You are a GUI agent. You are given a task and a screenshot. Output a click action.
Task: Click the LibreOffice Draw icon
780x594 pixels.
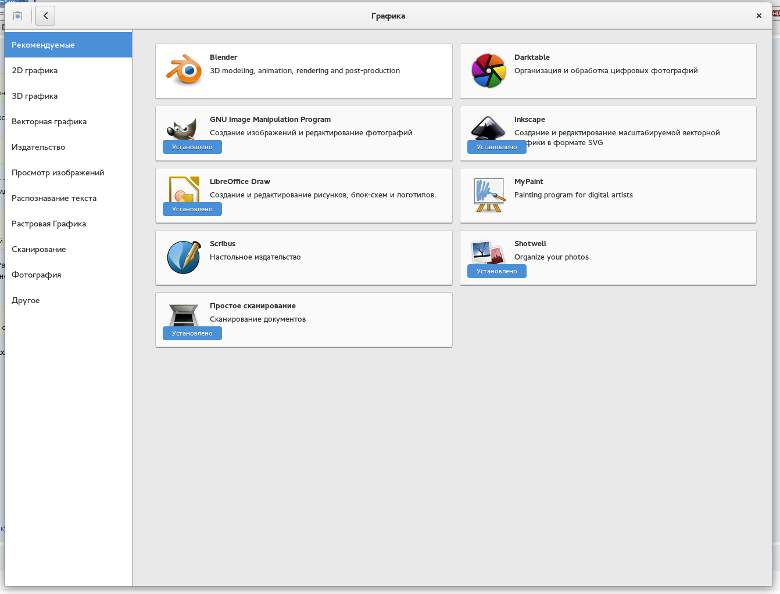click(x=184, y=190)
